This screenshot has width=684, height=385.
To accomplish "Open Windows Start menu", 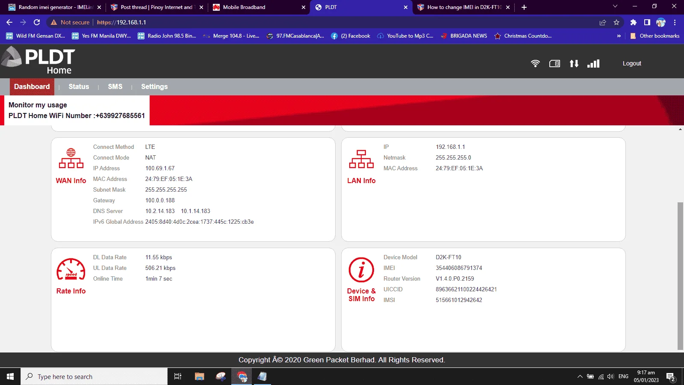I will (10, 376).
